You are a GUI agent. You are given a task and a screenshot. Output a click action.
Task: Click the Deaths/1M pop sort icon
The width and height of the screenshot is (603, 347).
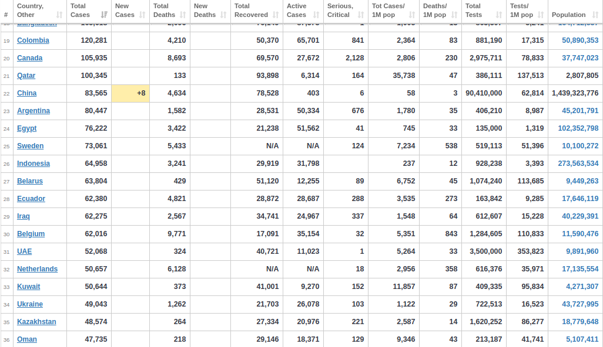(x=454, y=15)
